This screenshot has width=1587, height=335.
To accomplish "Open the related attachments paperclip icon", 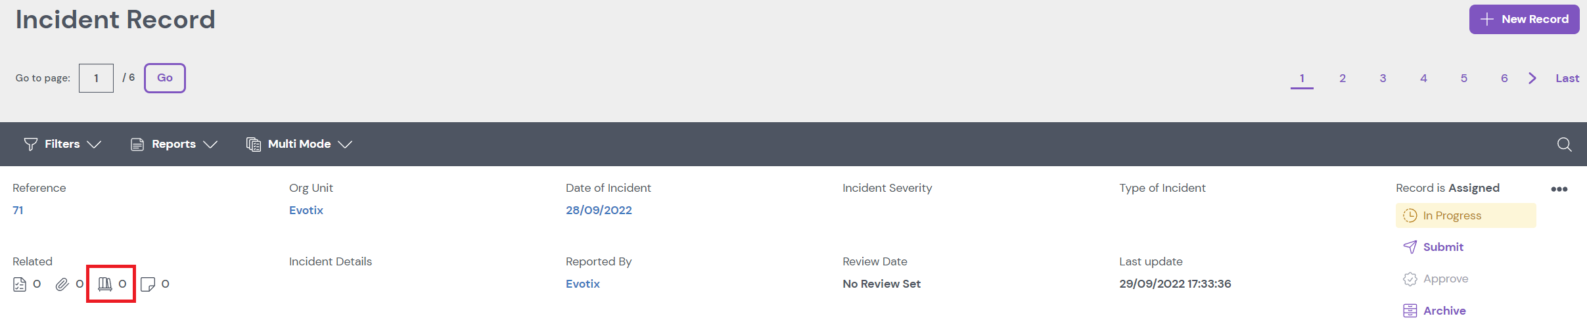I will coord(62,284).
